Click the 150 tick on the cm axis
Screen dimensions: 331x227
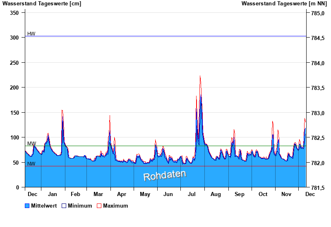[x=14, y=113]
